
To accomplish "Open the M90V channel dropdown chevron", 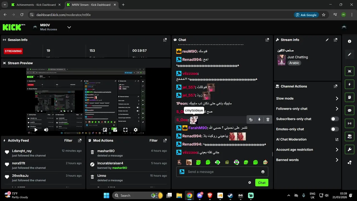I will [69, 27].
